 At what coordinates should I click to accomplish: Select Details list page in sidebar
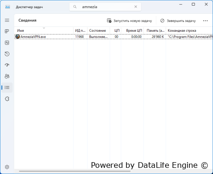tap(7, 87)
